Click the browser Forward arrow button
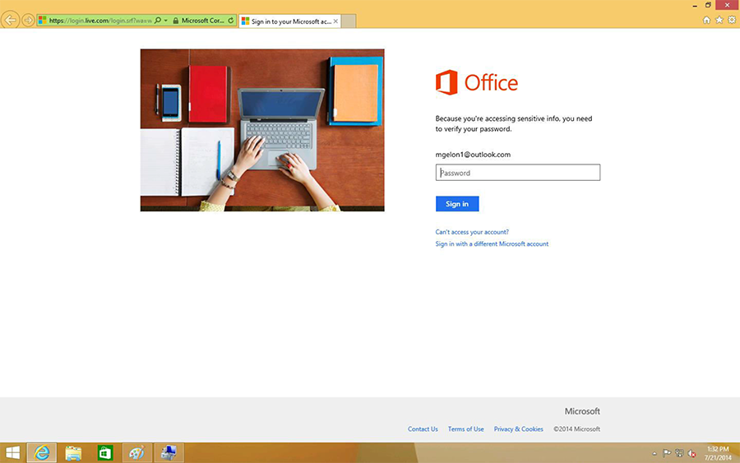The image size is (740, 463). point(28,21)
